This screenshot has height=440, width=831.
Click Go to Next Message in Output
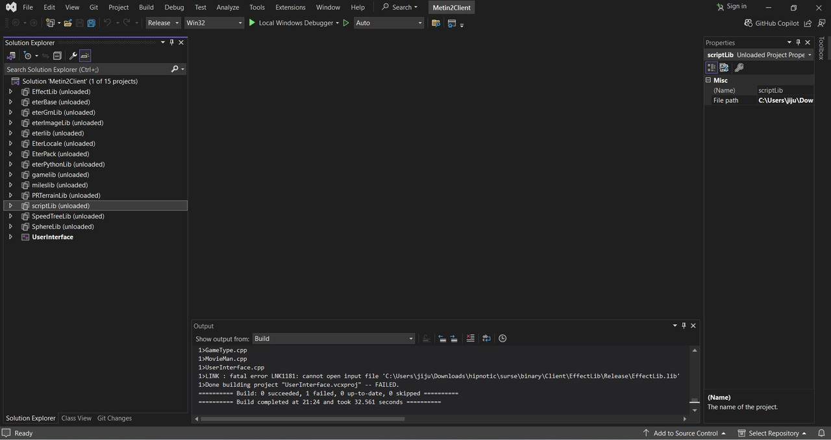[x=453, y=338]
